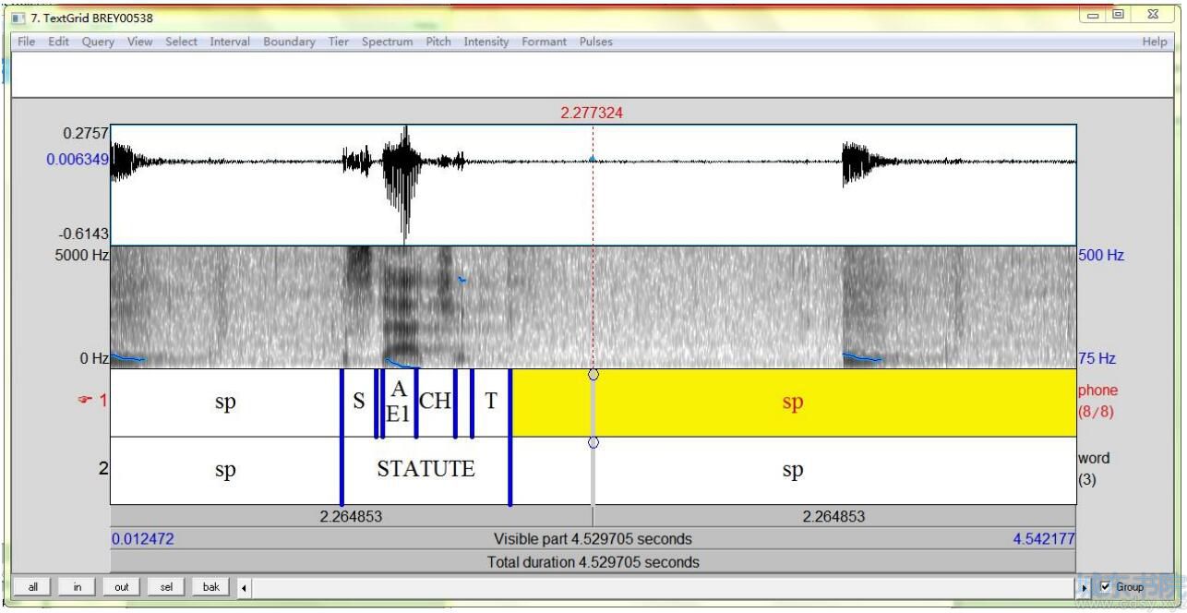Open the View menu
The height and width of the screenshot is (613, 1187).
coord(140,42)
